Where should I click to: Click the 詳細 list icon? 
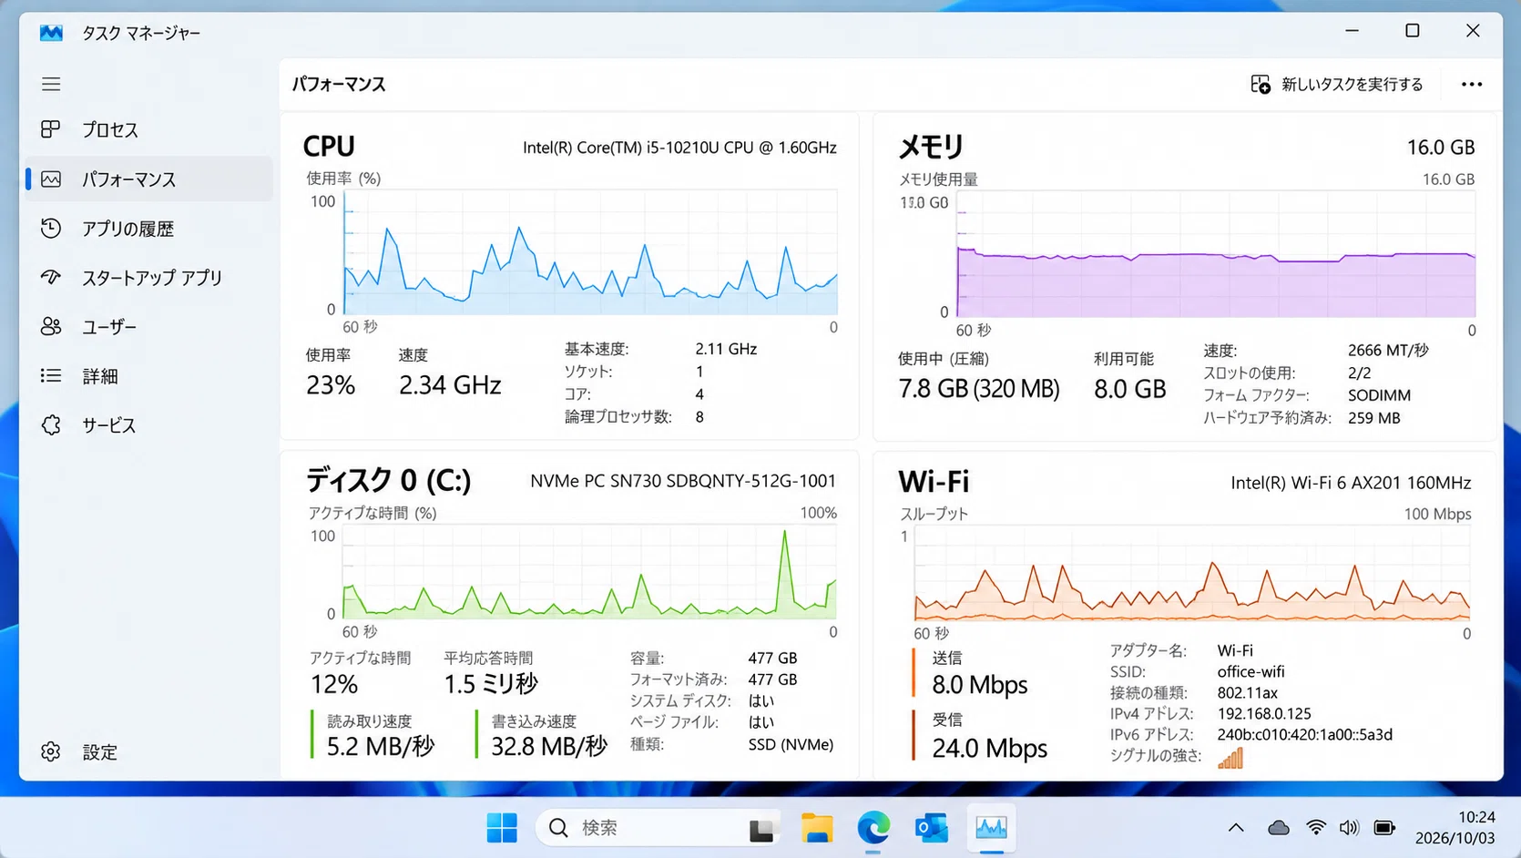(51, 375)
